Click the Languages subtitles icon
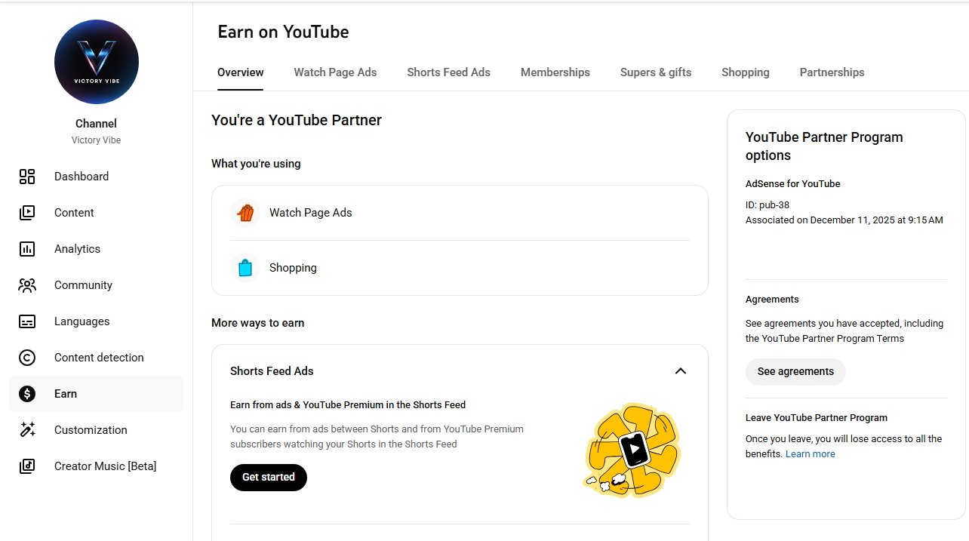Image resolution: width=969 pixels, height=541 pixels. [27, 321]
